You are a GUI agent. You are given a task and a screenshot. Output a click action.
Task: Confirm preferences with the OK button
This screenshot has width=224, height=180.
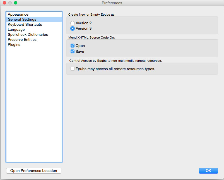pyautogui.click(x=208, y=170)
